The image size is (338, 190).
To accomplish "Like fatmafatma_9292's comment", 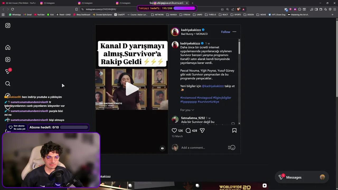I will click(233, 123).
